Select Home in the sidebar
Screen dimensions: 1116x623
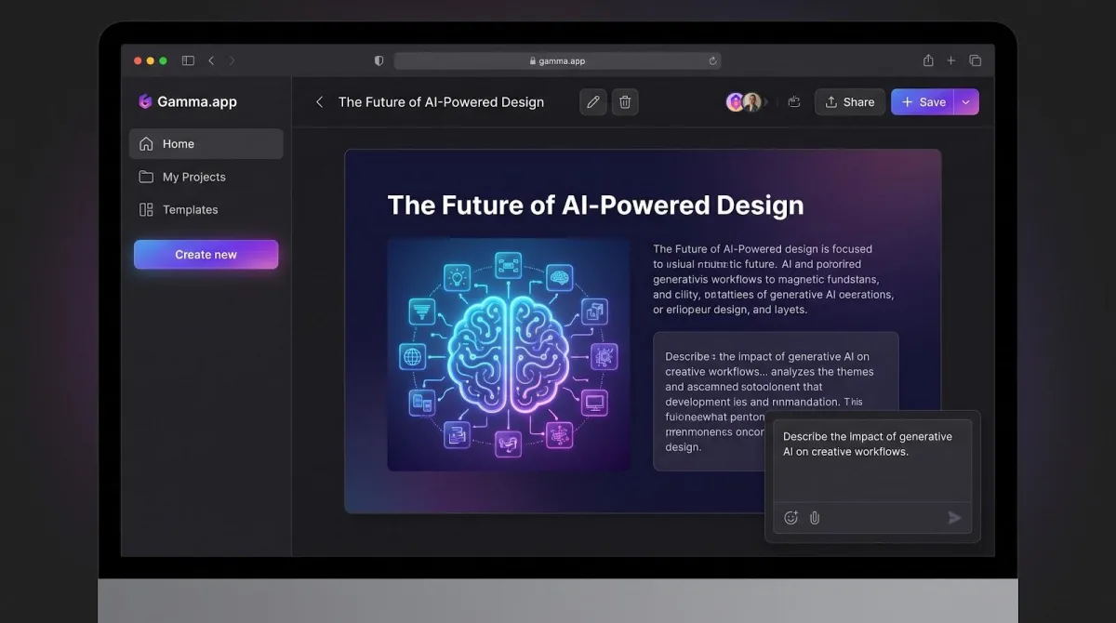206,144
